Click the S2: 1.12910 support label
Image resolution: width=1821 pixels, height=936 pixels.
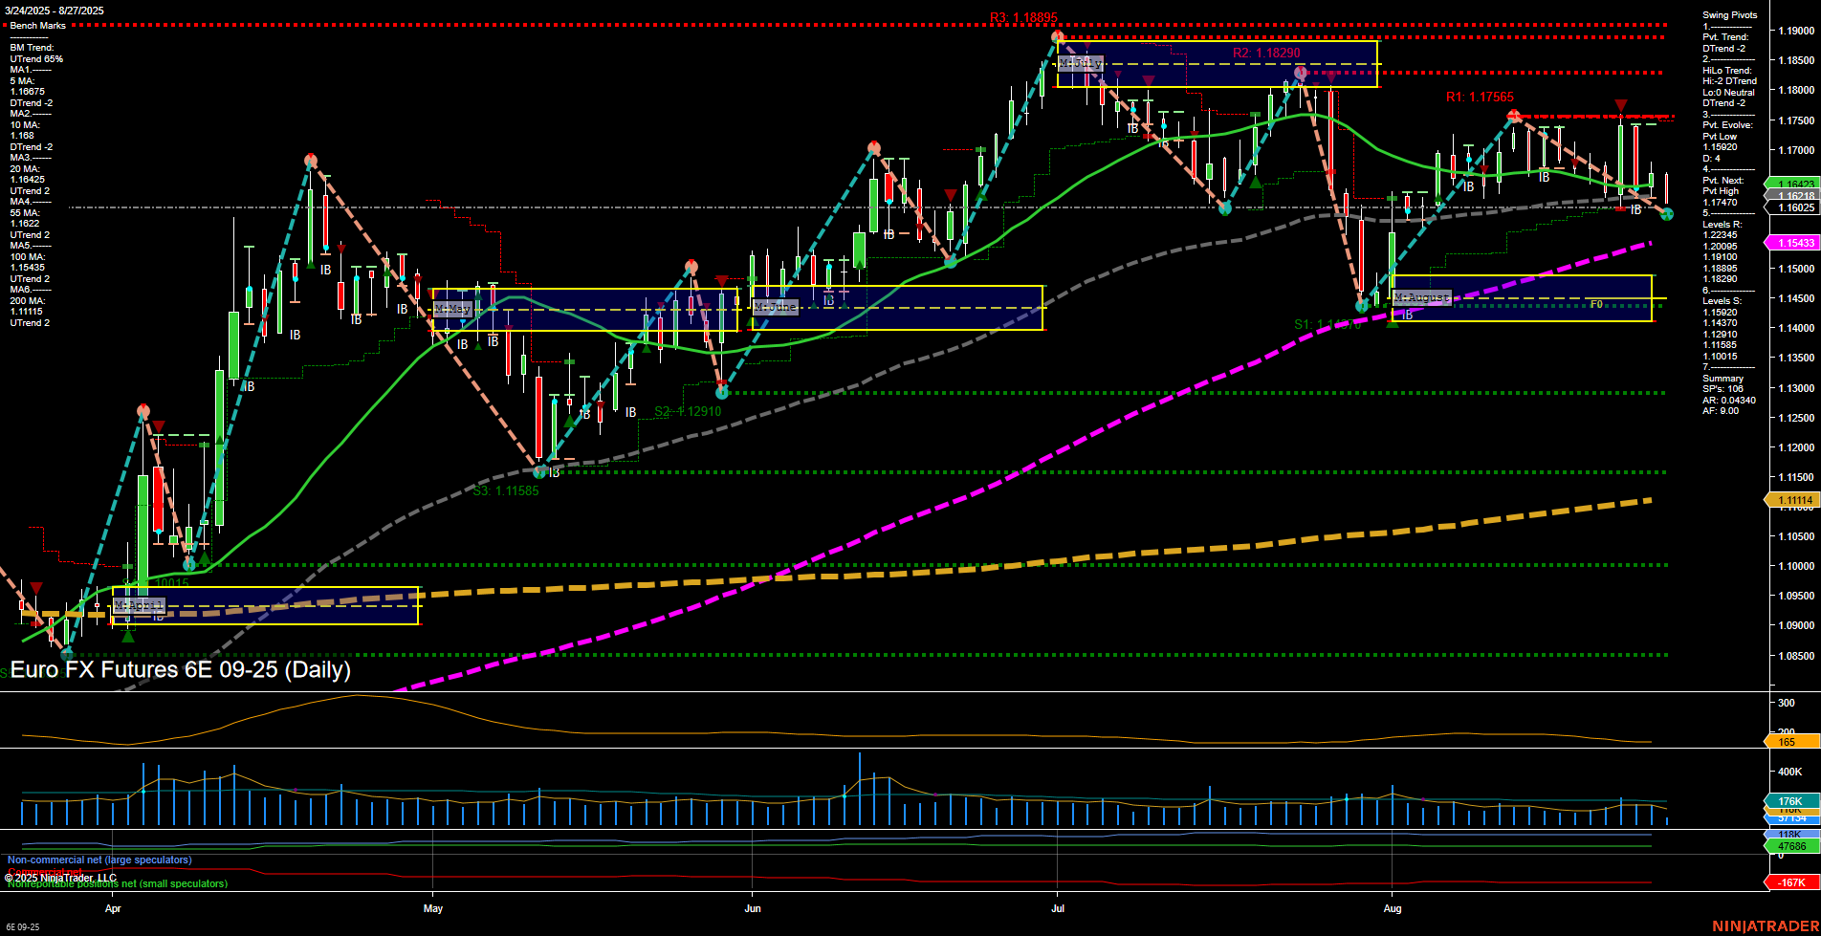tap(688, 412)
